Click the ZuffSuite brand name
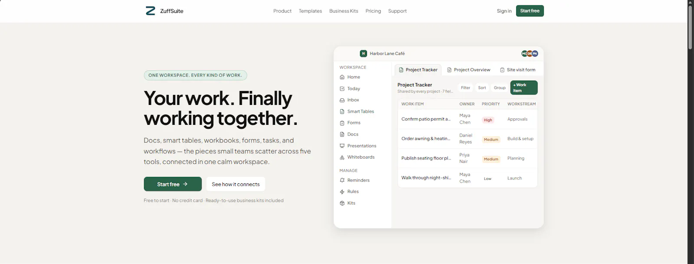This screenshot has width=694, height=264. point(172,11)
